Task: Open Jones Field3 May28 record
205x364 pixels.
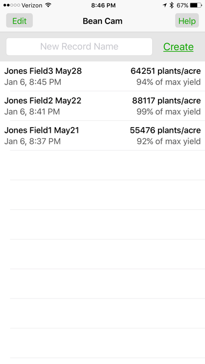Action: click(102, 76)
